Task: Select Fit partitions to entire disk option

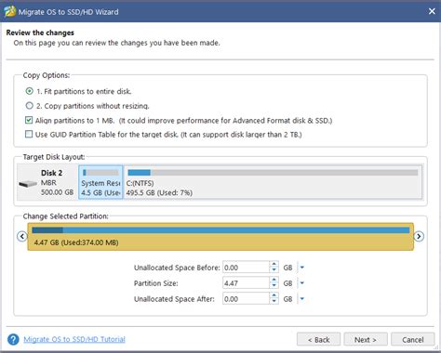Action: pos(30,91)
